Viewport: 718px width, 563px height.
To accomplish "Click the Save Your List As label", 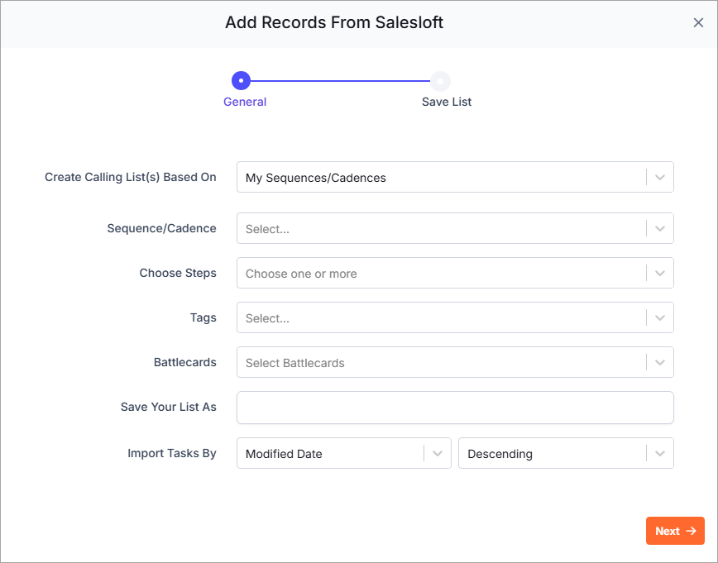I will 169,407.
